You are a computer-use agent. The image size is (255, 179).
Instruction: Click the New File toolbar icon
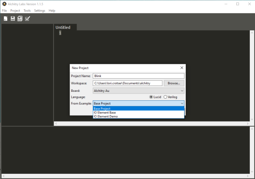(6, 19)
